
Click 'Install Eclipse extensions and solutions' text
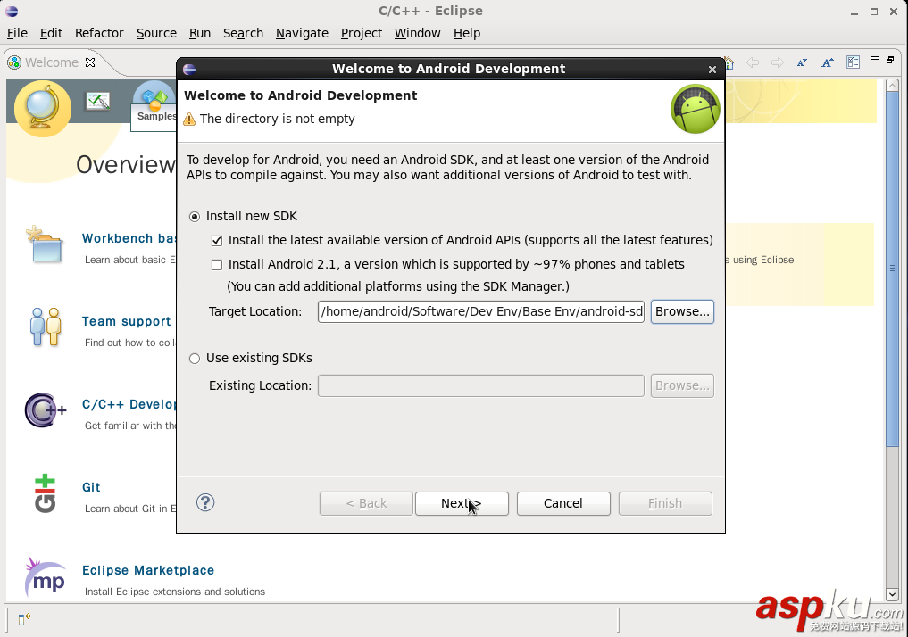175,591
